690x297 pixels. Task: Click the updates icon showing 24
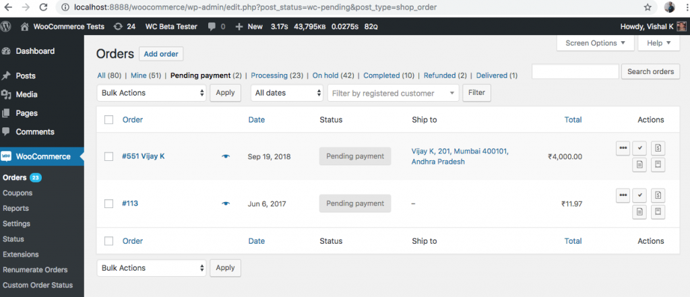125,27
